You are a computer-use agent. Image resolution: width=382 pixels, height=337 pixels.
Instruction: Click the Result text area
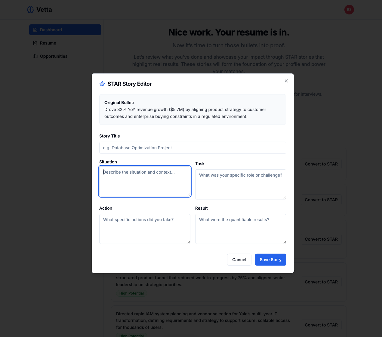tap(240, 228)
